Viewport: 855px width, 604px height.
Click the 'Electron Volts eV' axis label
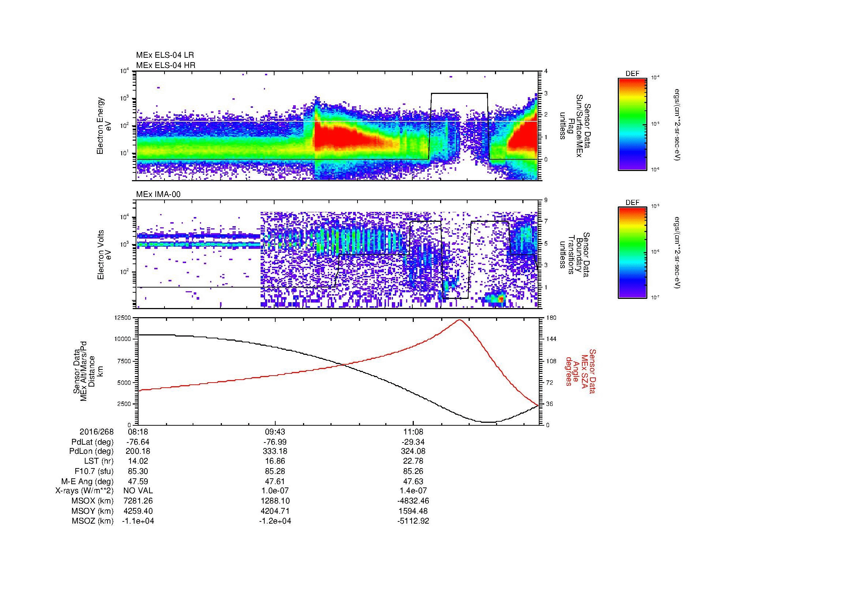point(104,255)
